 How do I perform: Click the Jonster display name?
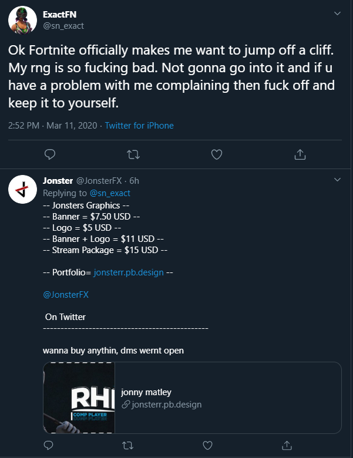coord(58,181)
